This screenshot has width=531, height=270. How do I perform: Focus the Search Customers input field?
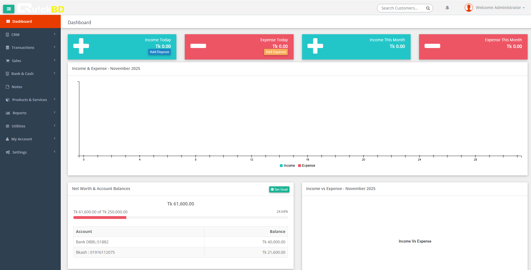point(401,8)
